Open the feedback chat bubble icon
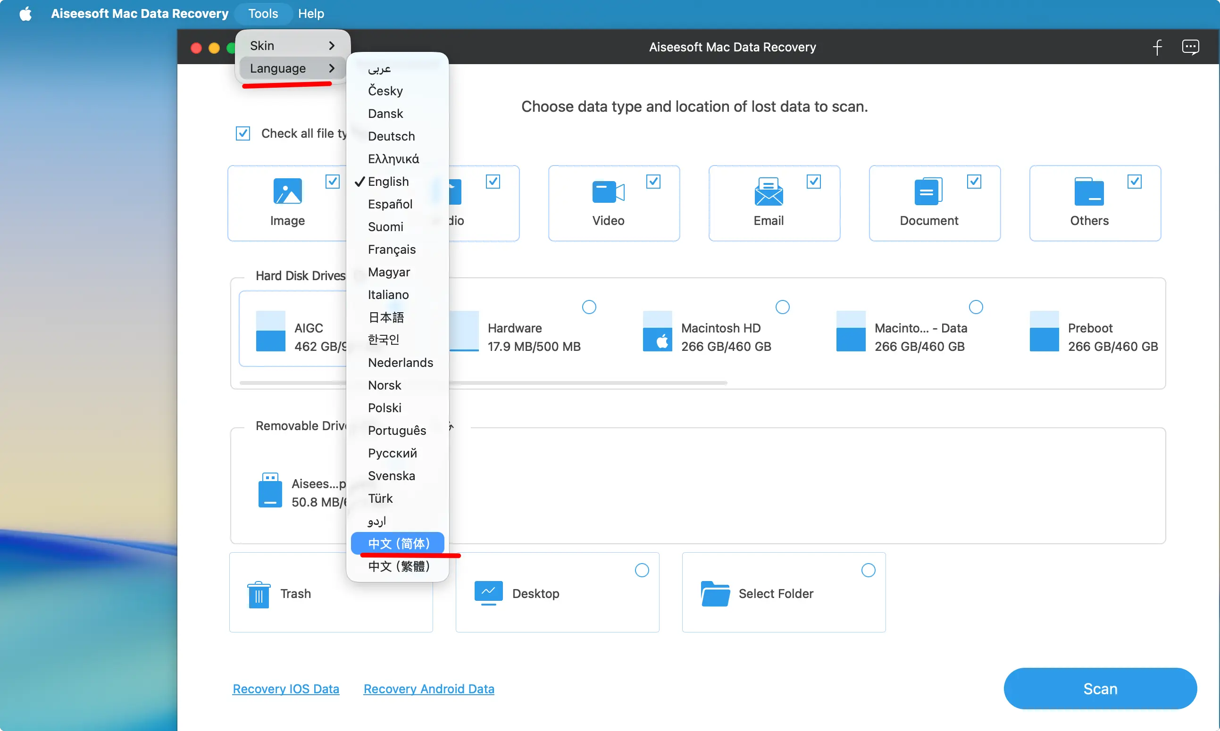1220x731 pixels. pos(1190,47)
